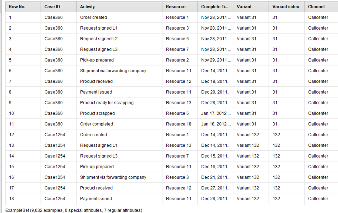The height and width of the screenshot is (213, 338).
Task: Sort by the Complete Ti... column header
Action: coord(215,7)
